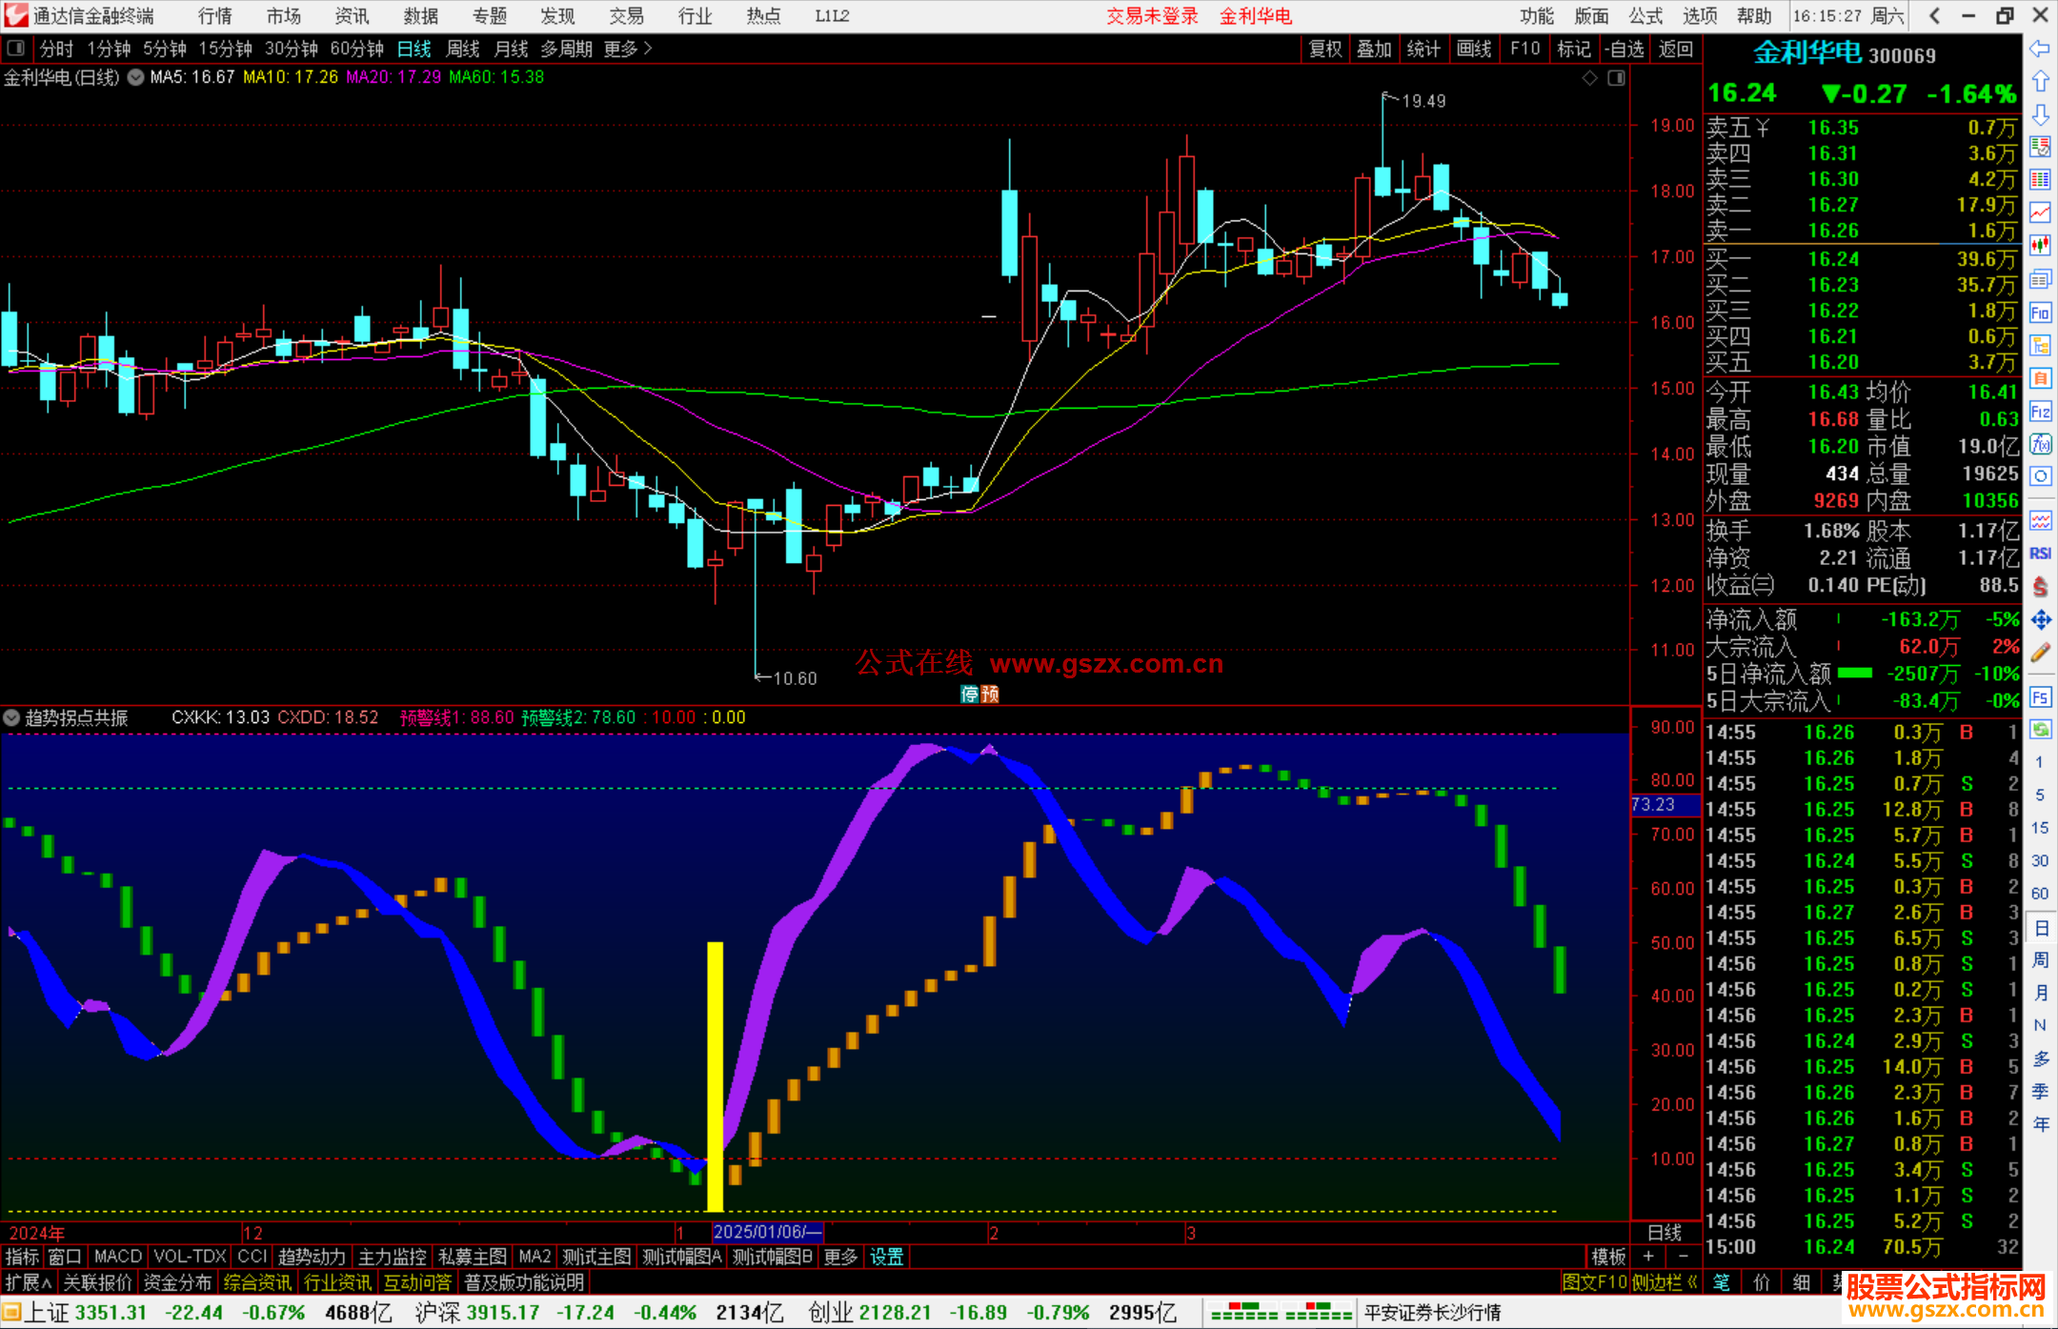Click the small square icon before 上证 index
This screenshot has height=1329, width=2058.
tap(11, 1313)
